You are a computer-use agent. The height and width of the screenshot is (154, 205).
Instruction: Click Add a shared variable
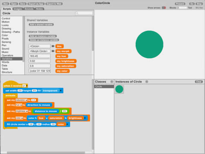click(x=41, y=24)
